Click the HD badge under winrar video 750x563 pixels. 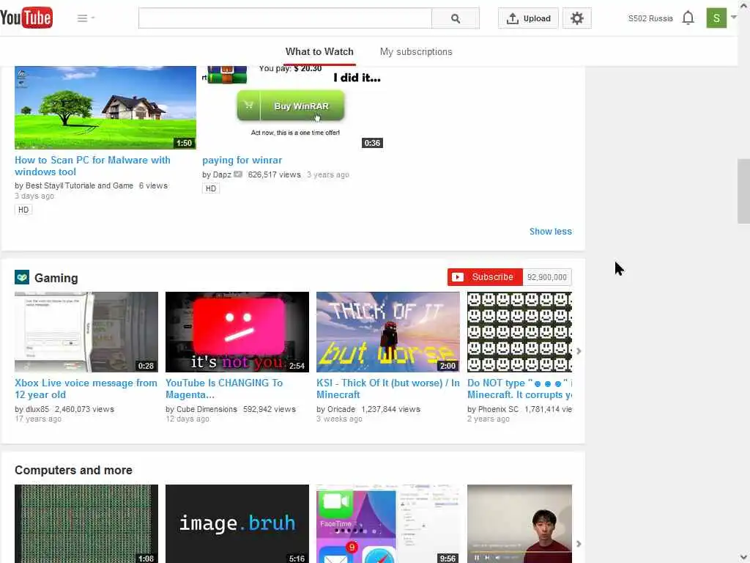coord(210,188)
